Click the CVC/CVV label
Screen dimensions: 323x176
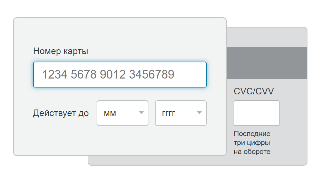click(x=254, y=91)
